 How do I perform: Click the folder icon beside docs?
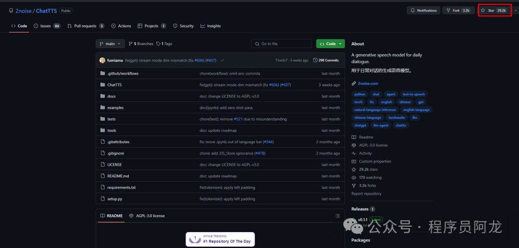(102, 96)
